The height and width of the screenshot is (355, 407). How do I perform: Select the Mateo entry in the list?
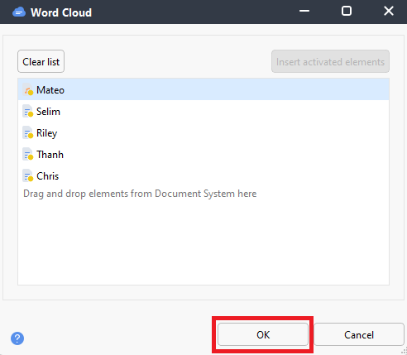pyautogui.click(x=203, y=89)
